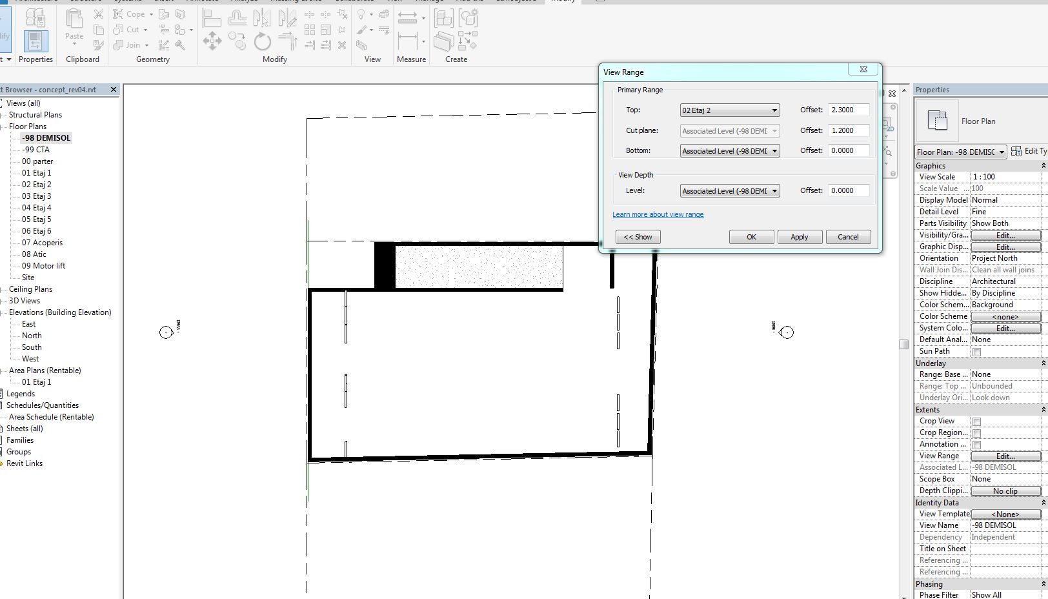Click the No clip Depth Clipping button
Viewport: 1048px width, 599px height.
[1005, 491]
